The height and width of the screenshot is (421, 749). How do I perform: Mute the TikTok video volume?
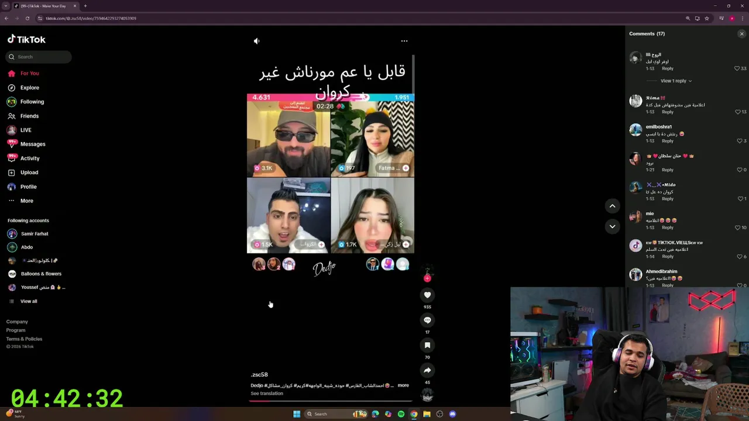point(256,41)
